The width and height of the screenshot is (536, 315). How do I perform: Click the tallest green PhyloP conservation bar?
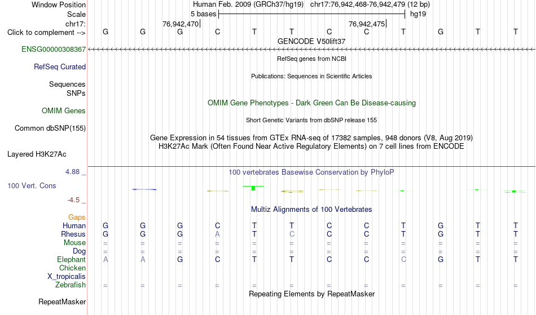click(x=253, y=188)
